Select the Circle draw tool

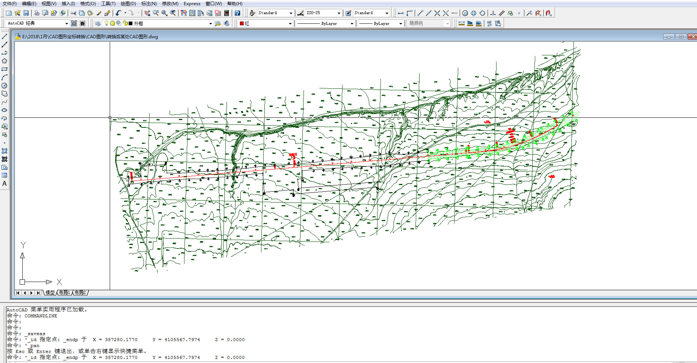(4, 85)
